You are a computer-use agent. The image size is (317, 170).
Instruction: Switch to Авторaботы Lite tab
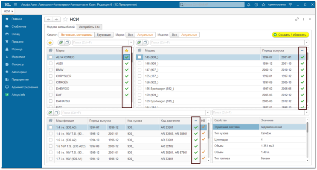click(x=89, y=27)
